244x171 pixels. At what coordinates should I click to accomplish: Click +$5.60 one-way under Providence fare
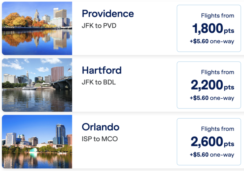pyautogui.click(x=212, y=42)
